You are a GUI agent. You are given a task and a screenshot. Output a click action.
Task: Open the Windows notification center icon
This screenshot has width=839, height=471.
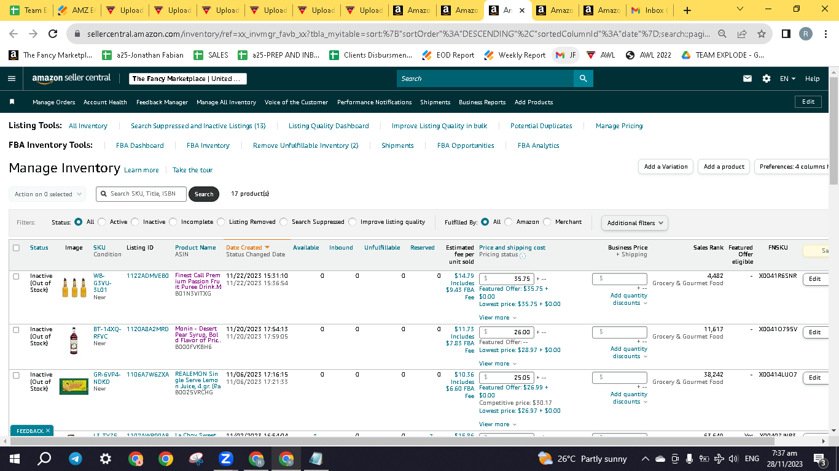pyautogui.click(x=819, y=458)
